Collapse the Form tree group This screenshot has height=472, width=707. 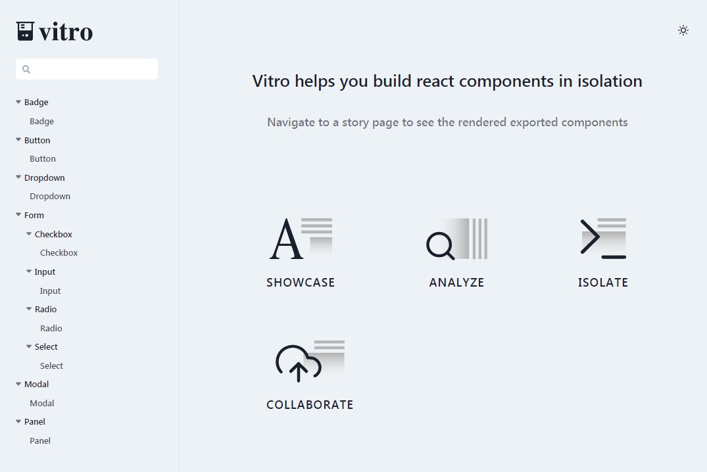pos(18,215)
